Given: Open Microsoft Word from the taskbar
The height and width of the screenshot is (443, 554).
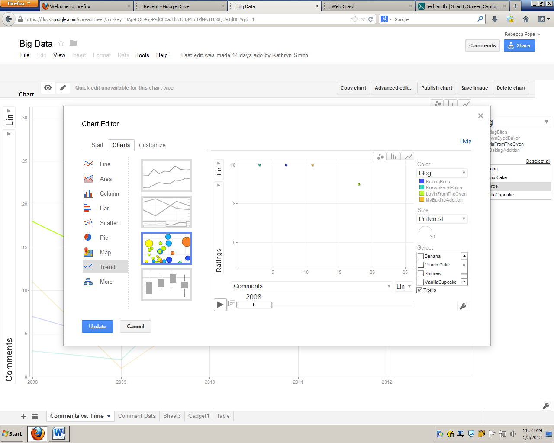Looking at the screenshot, I should (59, 433).
